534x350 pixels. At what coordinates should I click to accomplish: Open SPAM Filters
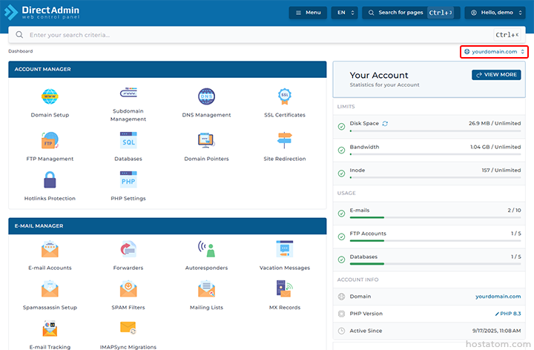128,290
